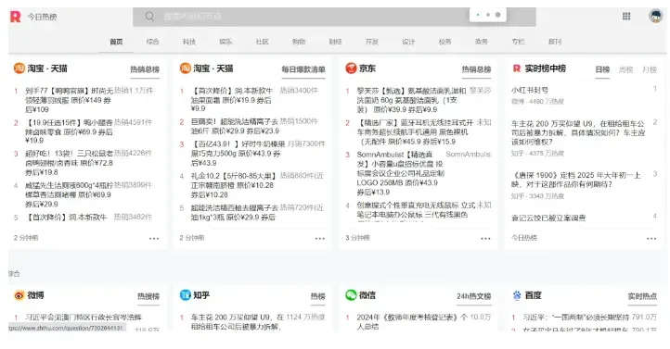Click the 今日热榜 site title
Viewport: 670px width, 349px height.
coord(43,17)
